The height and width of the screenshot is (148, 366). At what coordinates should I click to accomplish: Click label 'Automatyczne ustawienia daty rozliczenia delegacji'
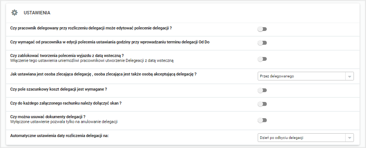tap(60, 136)
